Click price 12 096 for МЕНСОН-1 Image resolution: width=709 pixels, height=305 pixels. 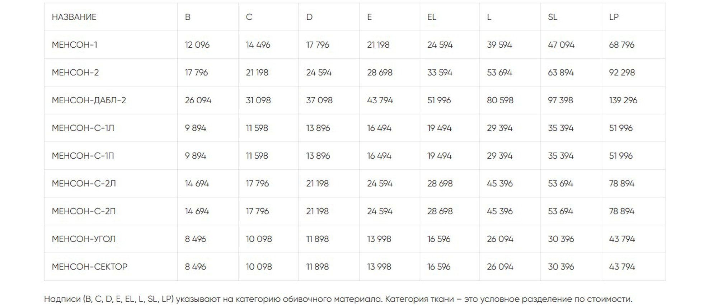197,45
